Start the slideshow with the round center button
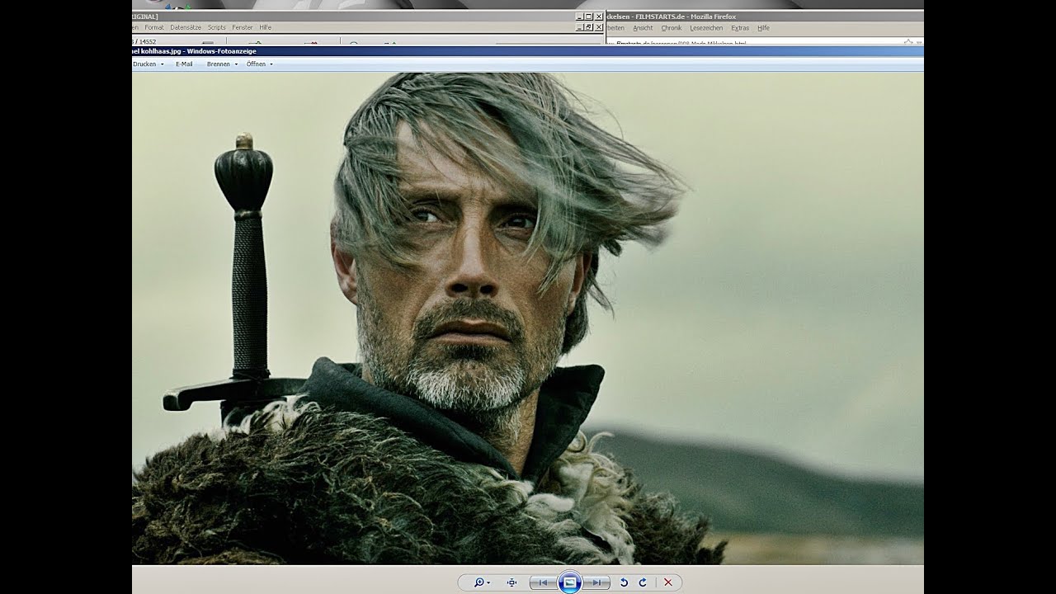The width and height of the screenshot is (1056, 594). coord(569,582)
